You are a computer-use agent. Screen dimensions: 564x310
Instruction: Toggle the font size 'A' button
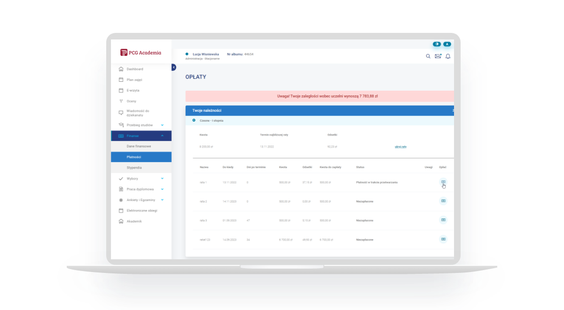[x=447, y=44]
